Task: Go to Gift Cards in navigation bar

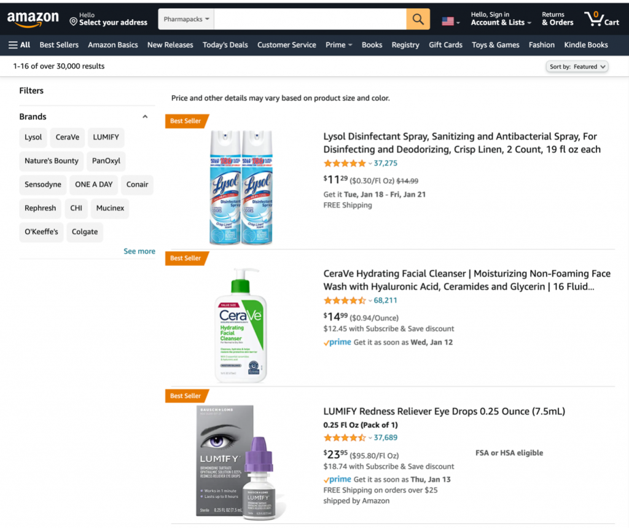Action: tap(445, 45)
